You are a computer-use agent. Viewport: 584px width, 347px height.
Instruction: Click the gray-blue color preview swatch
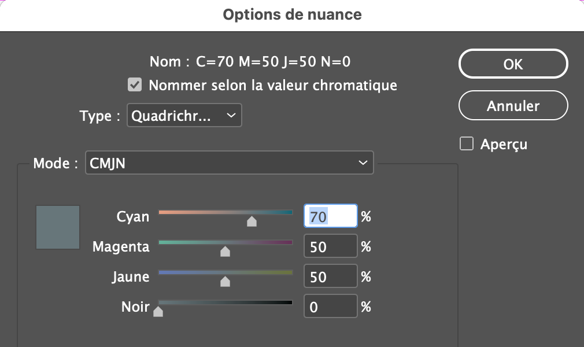(x=58, y=227)
